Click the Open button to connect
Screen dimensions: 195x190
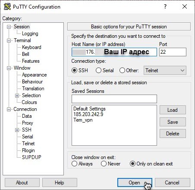click(135, 183)
